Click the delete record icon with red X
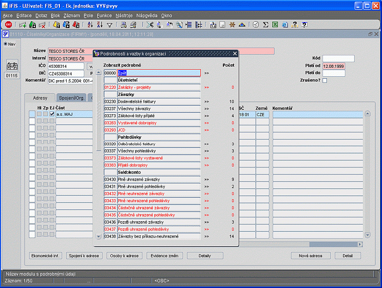The image size is (382, 288). pyautogui.click(x=42, y=24)
